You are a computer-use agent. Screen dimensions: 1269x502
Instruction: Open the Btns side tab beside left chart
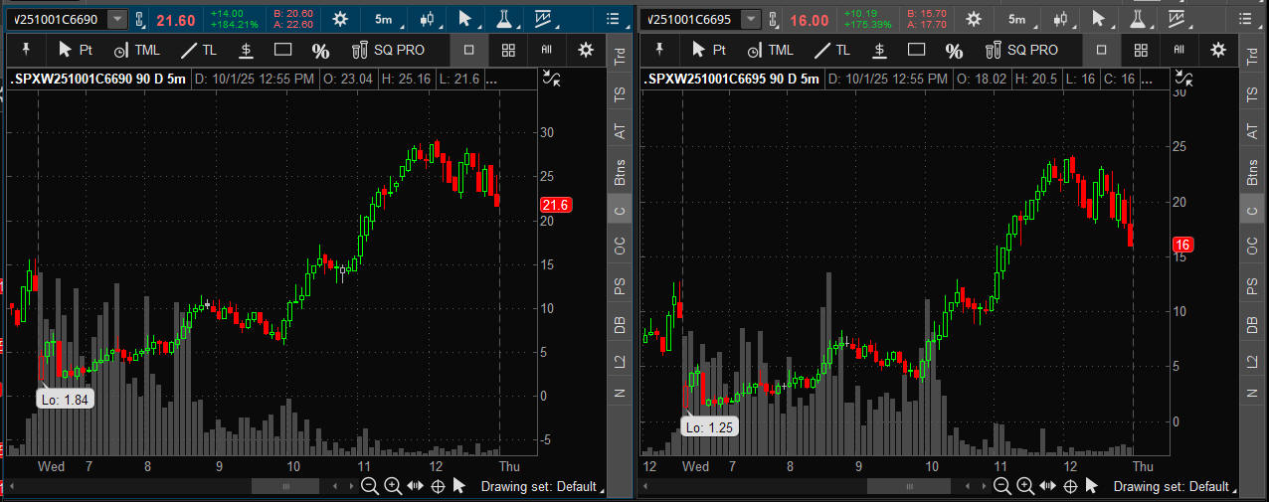pos(620,172)
